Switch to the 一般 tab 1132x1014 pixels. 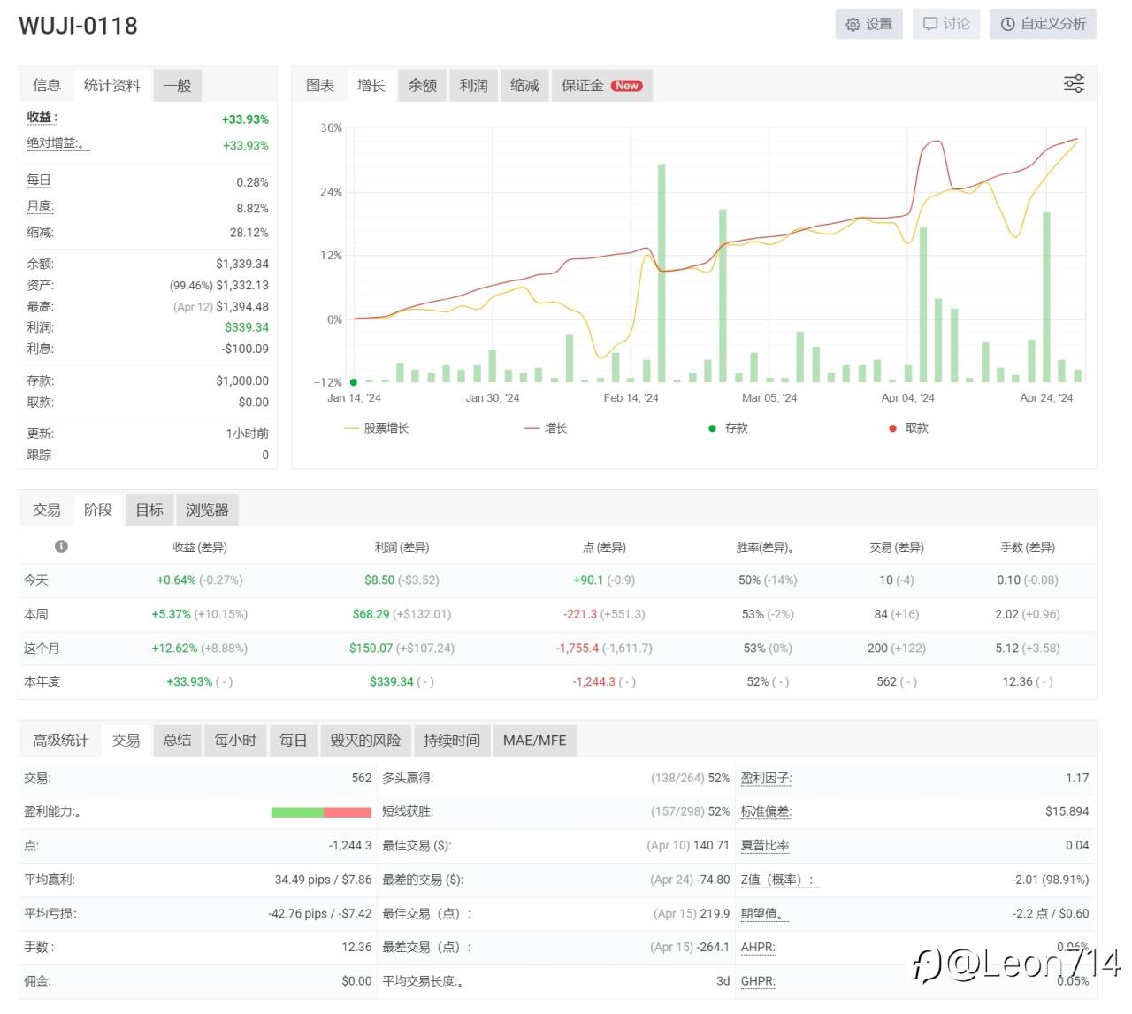tap(177, 85)
